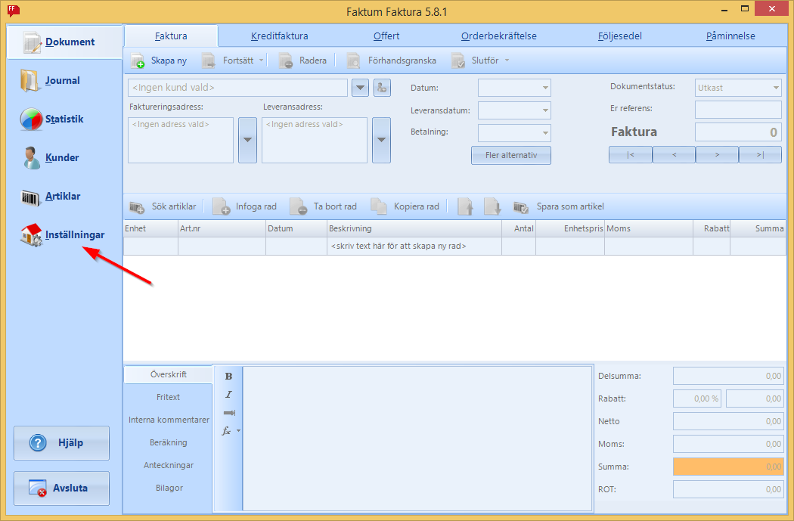Click Fortsätt toolbar button
794x521 pixels.
tap(228, 60)
